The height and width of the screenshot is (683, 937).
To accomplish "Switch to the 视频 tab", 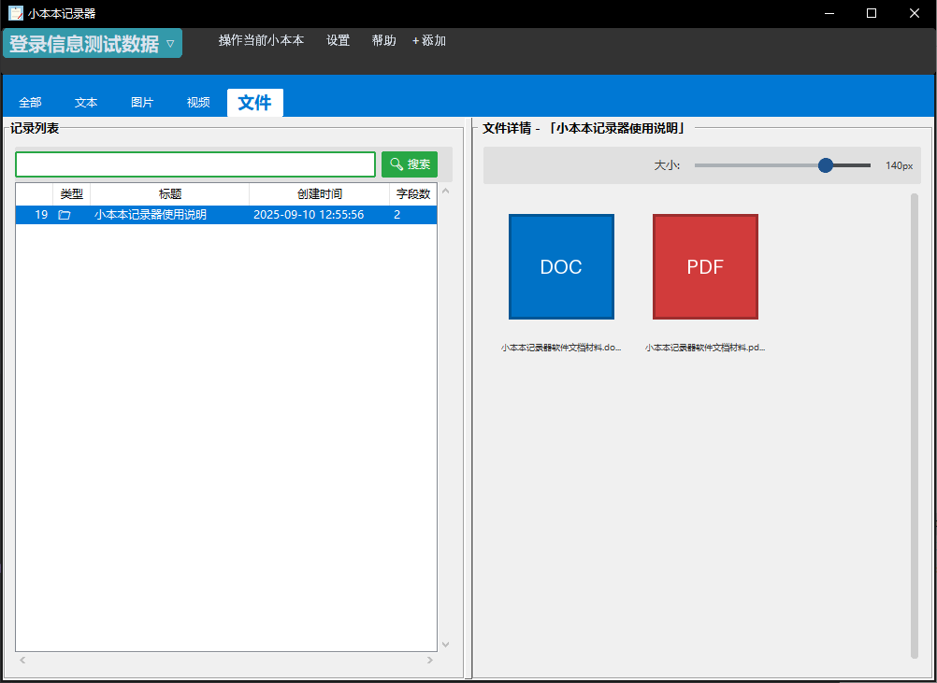I will (198, 103).
